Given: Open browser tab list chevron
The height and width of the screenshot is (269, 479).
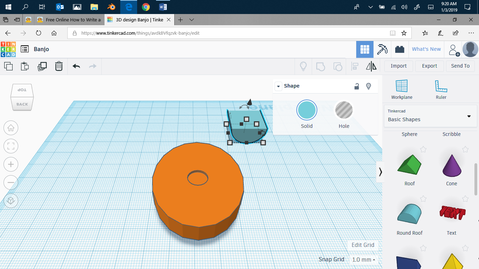Looking at the screenshot, I should click(191, 20).
